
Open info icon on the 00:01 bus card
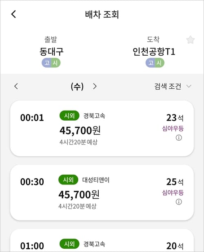pos(179,138)
